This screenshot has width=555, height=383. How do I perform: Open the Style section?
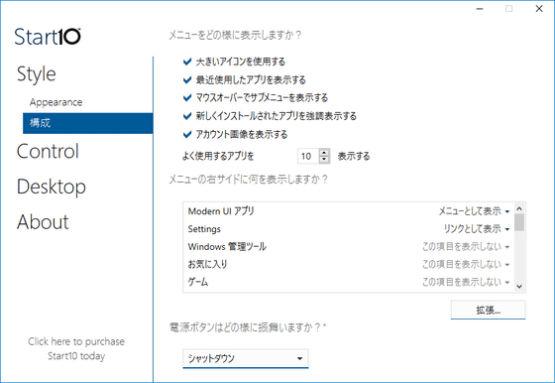36,74
